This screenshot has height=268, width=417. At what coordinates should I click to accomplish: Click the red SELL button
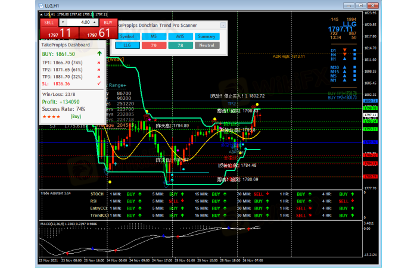coord(48,22)
